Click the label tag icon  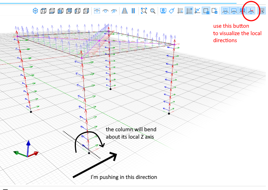coord(172,11)
